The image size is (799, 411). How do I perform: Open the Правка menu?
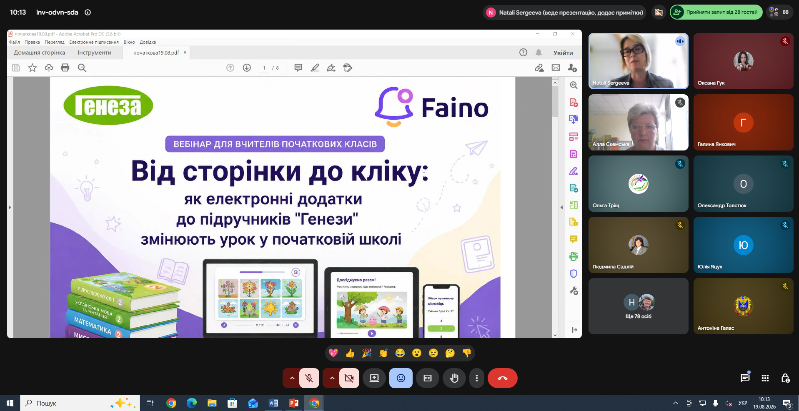[x=32, y=42]
